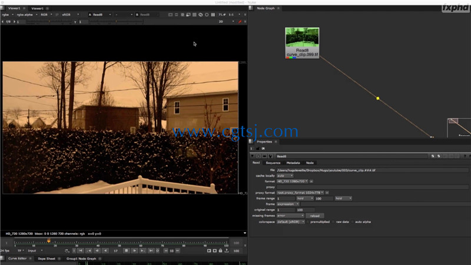Click the frame range start field
The width and height of the screenshot is (471, 265).
pos(286,198)
